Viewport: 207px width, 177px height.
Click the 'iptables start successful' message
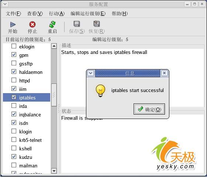point(137,91)
